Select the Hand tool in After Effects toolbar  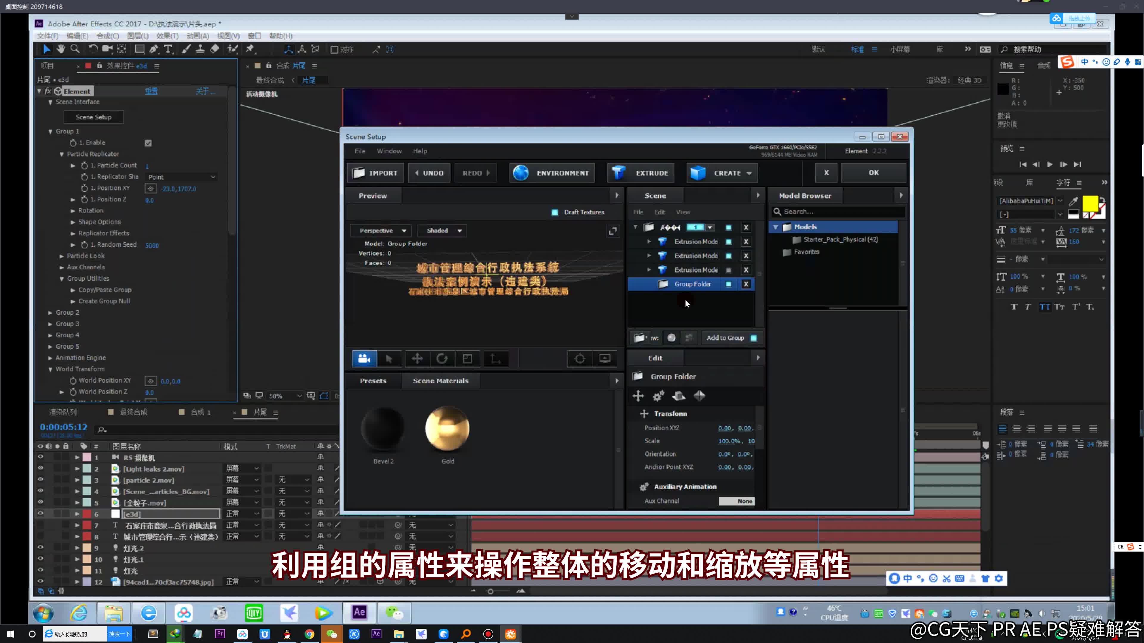pyautogui.click(x=61, y=49)
